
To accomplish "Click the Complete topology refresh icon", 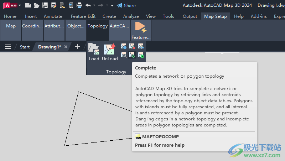I will (x=132, y=55).
